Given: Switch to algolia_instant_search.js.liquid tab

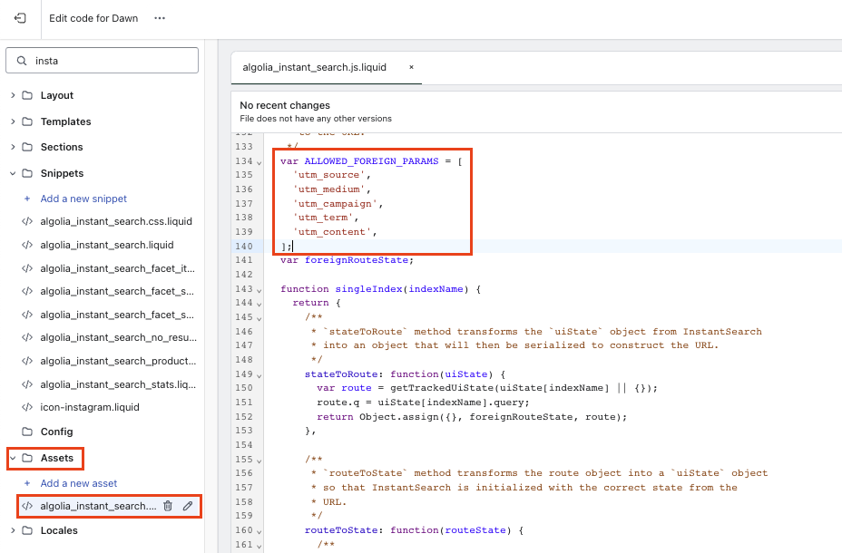Looking at the screenshot, I should (315, 68).
